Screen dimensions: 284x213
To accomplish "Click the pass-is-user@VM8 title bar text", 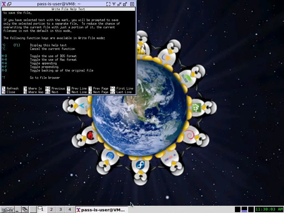I will (x=59, y=4).
